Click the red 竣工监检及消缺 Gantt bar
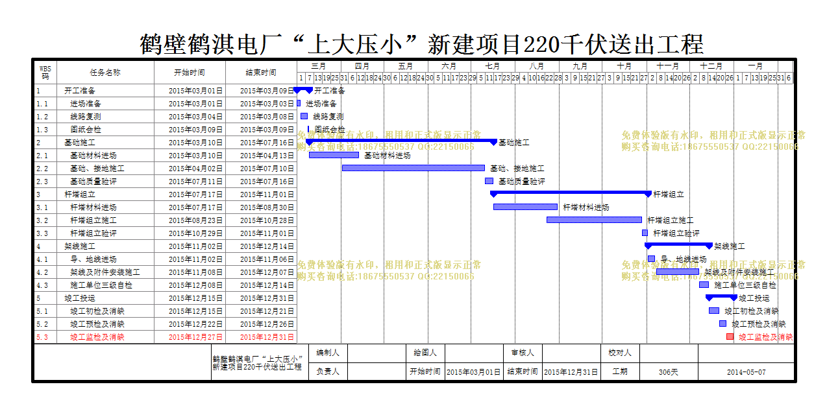This screenshot has height=413, width=827. pyautogui.click(x=730, y=336)
